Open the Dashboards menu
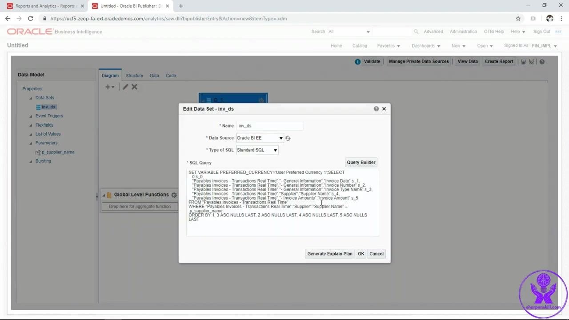569x320 pixels. tap(426, 46)
